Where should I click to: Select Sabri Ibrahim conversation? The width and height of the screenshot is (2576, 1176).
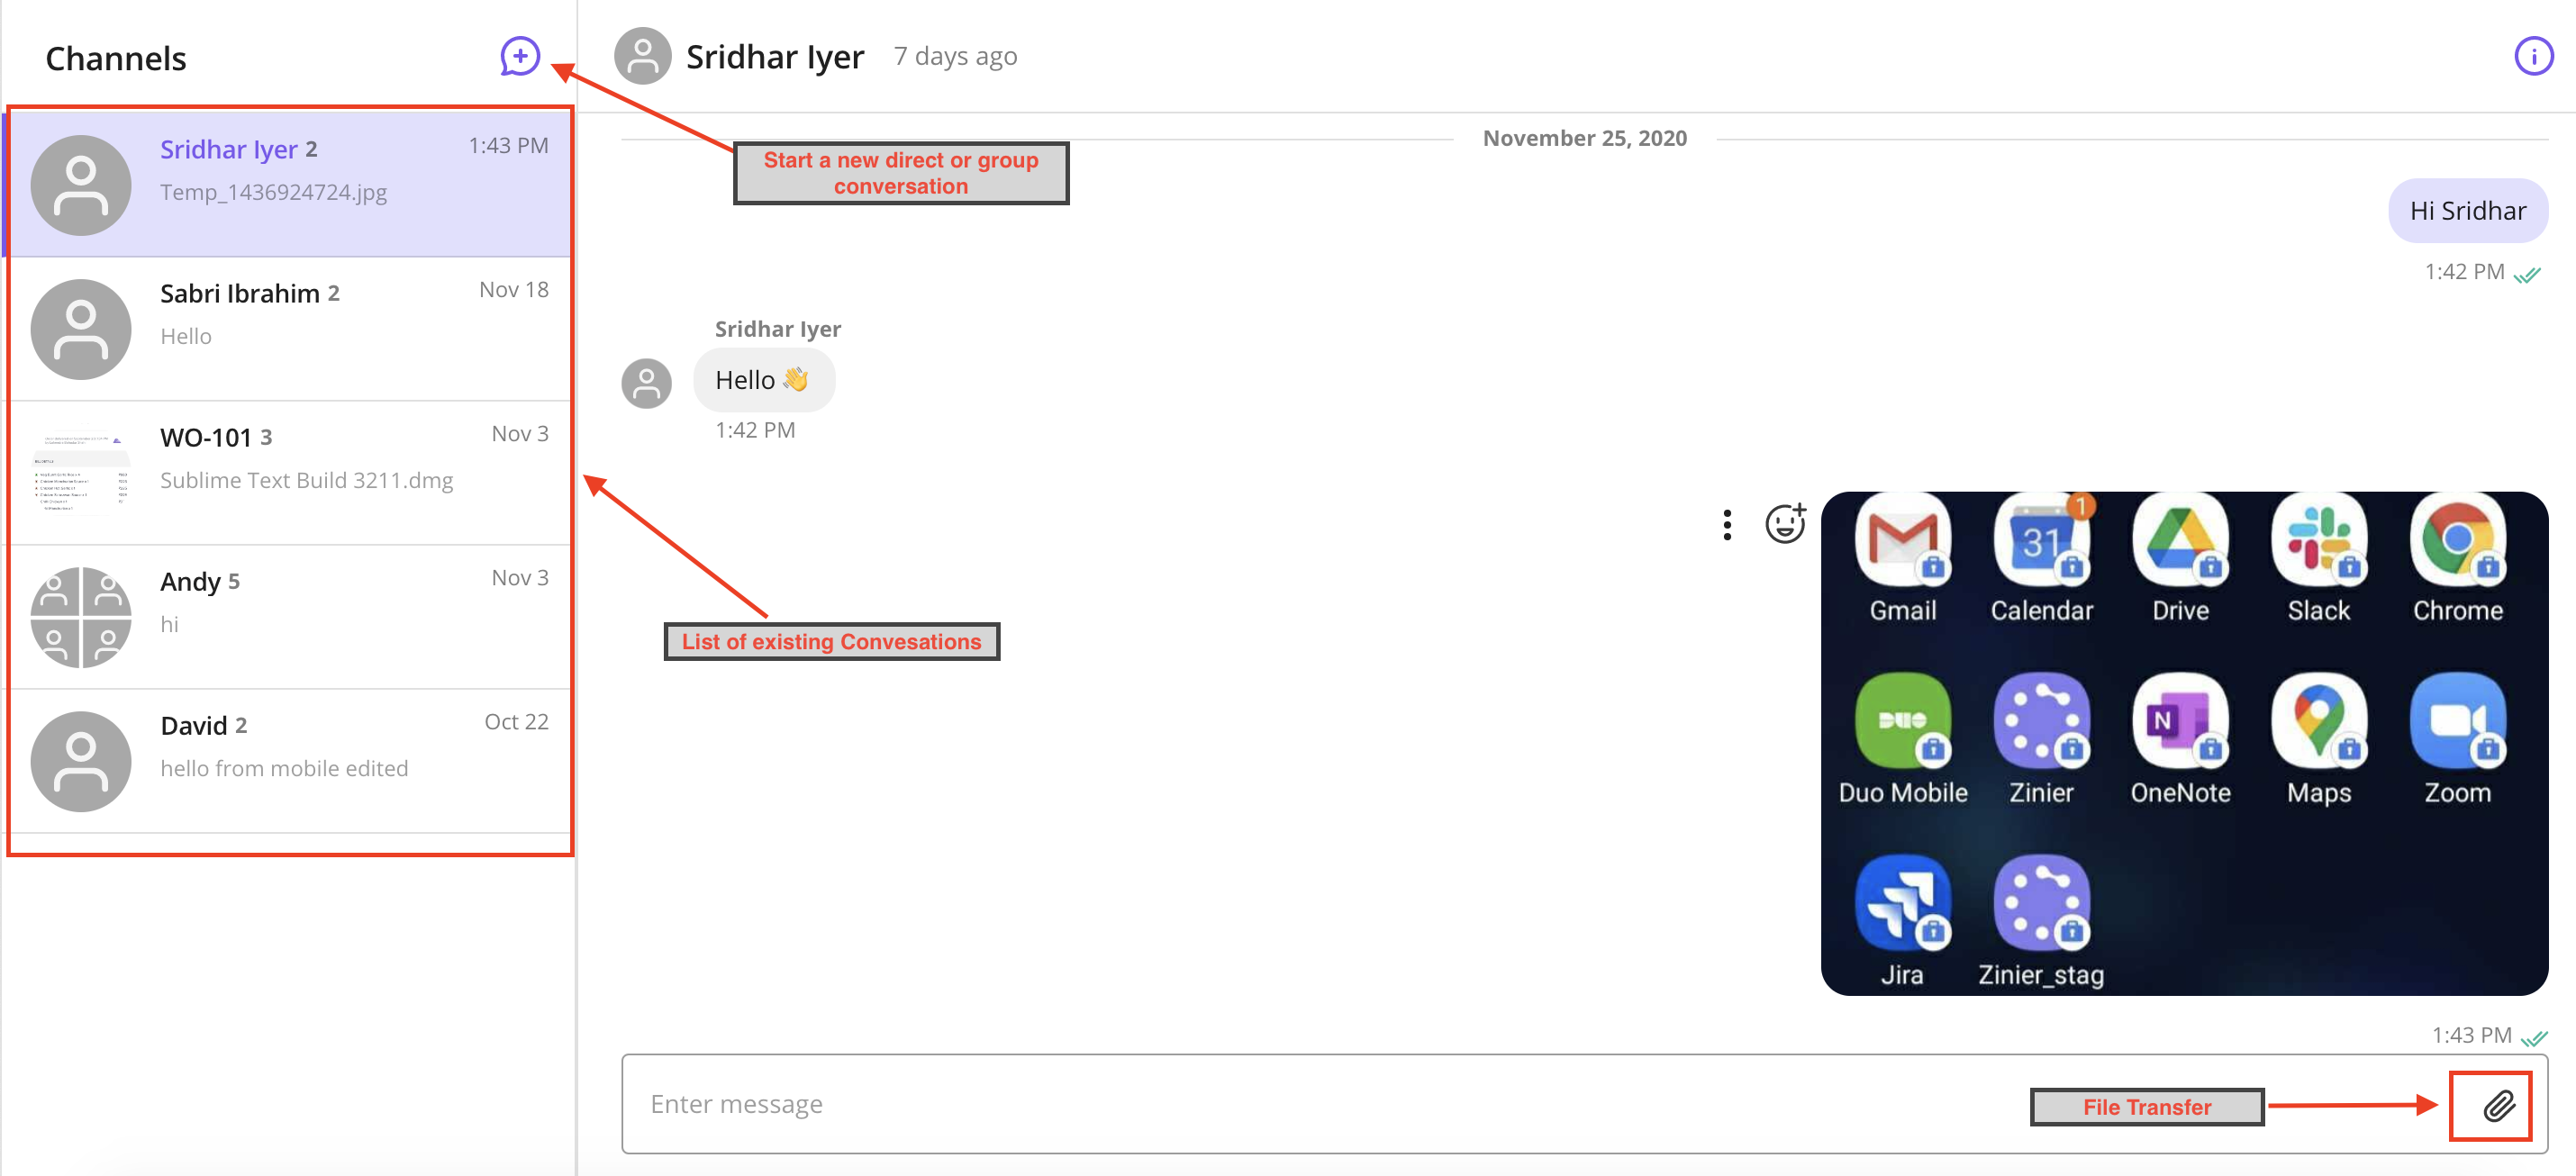pyautogui.click(x=290, y=329)
